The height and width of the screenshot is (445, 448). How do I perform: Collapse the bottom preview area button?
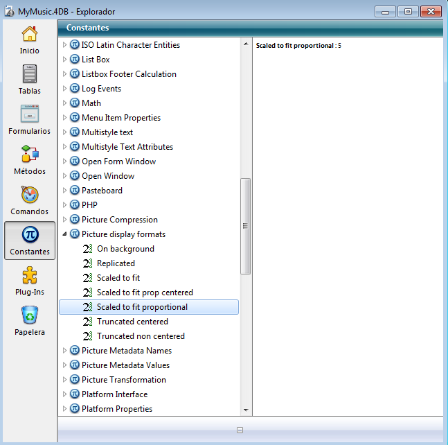240,430
